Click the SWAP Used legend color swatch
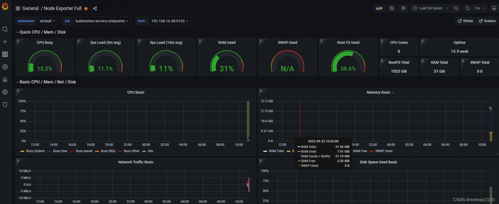The image size is (499, 204). coord(372,151)
